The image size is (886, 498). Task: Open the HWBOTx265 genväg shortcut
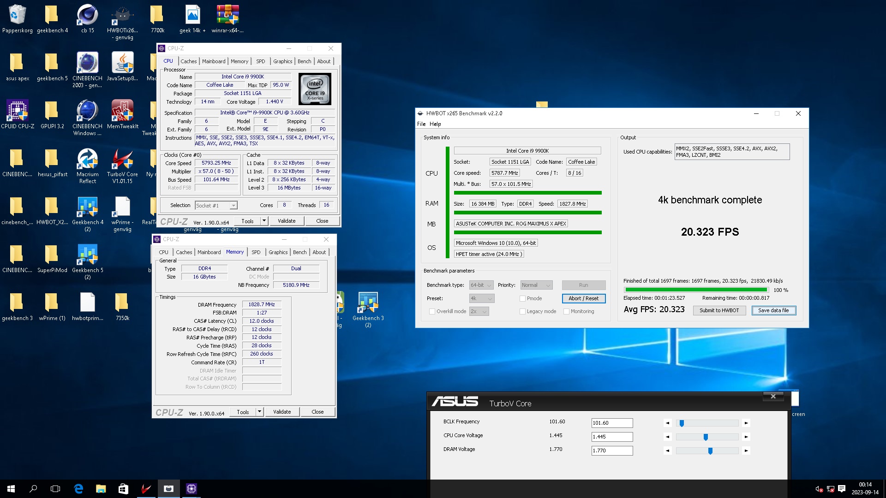click(122, 22)
